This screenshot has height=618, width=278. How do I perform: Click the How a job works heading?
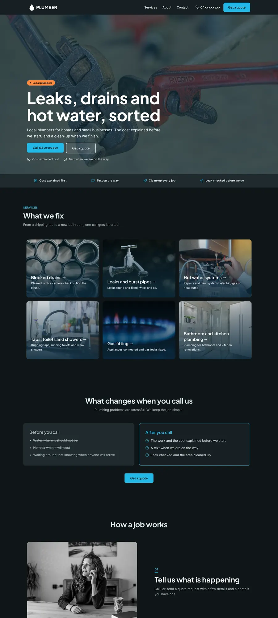139,525
